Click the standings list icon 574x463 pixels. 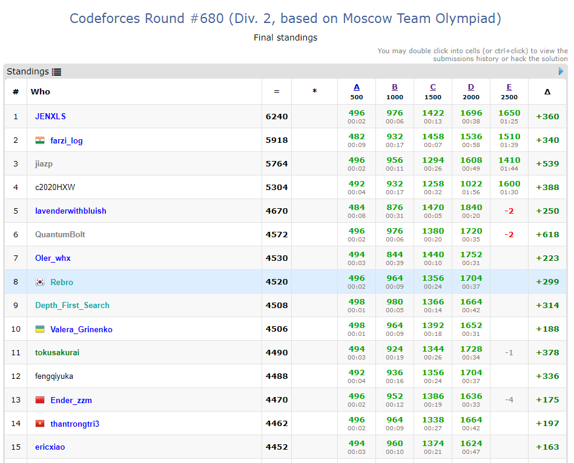pos(56,72)
